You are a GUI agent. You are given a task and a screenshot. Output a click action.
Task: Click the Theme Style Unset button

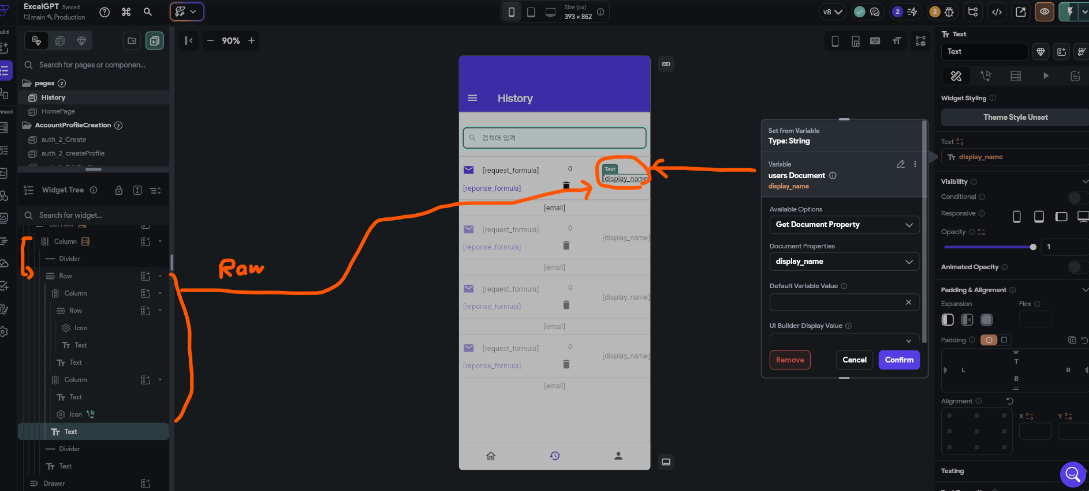[1015, 118]
